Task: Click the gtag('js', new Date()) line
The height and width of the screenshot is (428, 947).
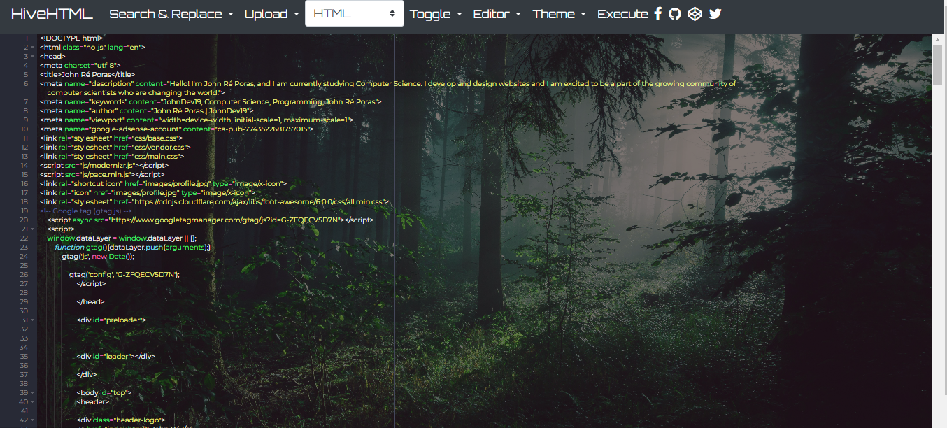Action: pyautogui.click(x=98, y=256)
